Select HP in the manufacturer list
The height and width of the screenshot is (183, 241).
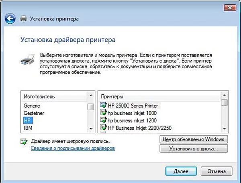coord(28,120)
